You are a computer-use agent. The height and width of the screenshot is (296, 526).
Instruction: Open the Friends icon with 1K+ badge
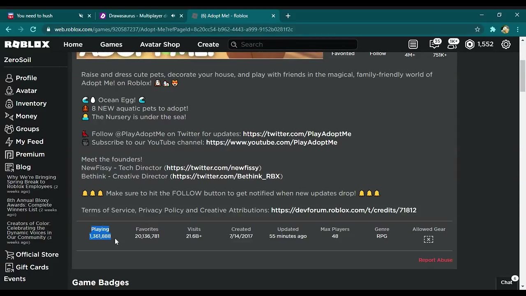click(x=452, y=44)
